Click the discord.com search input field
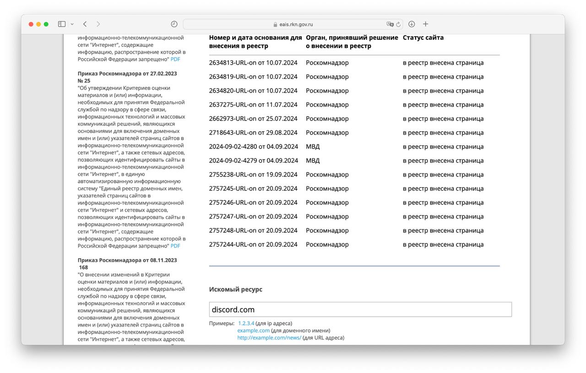This screenshot has height=373, width=586. tap(360, 309)
